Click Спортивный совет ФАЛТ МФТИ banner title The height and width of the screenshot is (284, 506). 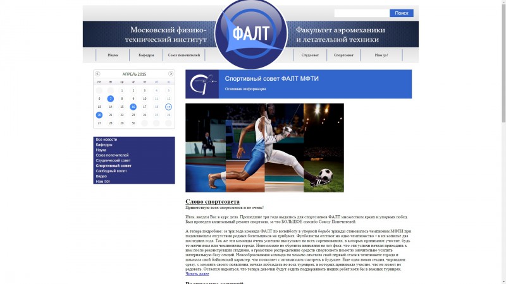pos(272,78)
